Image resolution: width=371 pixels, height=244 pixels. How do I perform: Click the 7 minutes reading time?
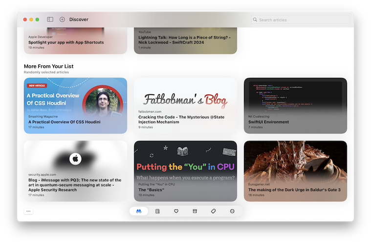tap(256, 127)
